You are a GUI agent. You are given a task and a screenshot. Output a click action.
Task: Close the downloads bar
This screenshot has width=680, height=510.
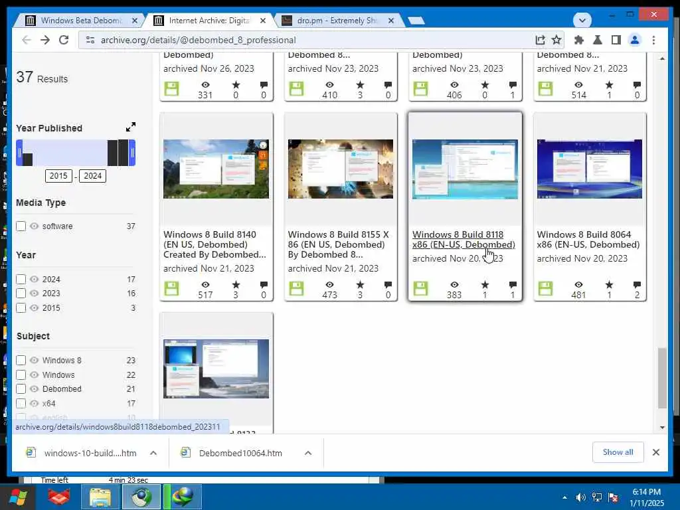(655, 452)
